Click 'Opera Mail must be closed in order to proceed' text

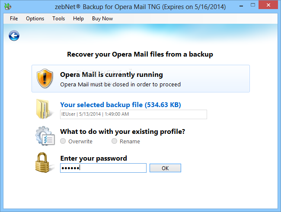tap(121, 84)
